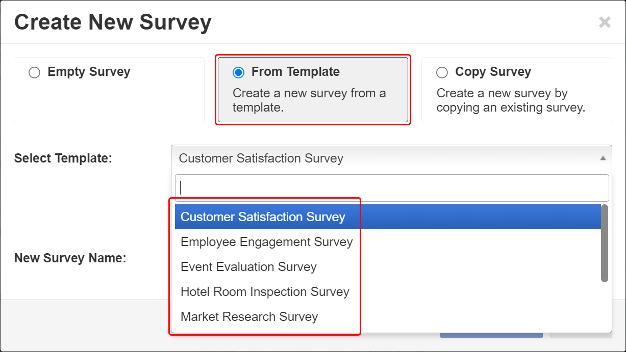626x352 pixels.
Task: Pick Market Research Survey from the dropdown
Action: pyautogui.click(x=249, y=317)
